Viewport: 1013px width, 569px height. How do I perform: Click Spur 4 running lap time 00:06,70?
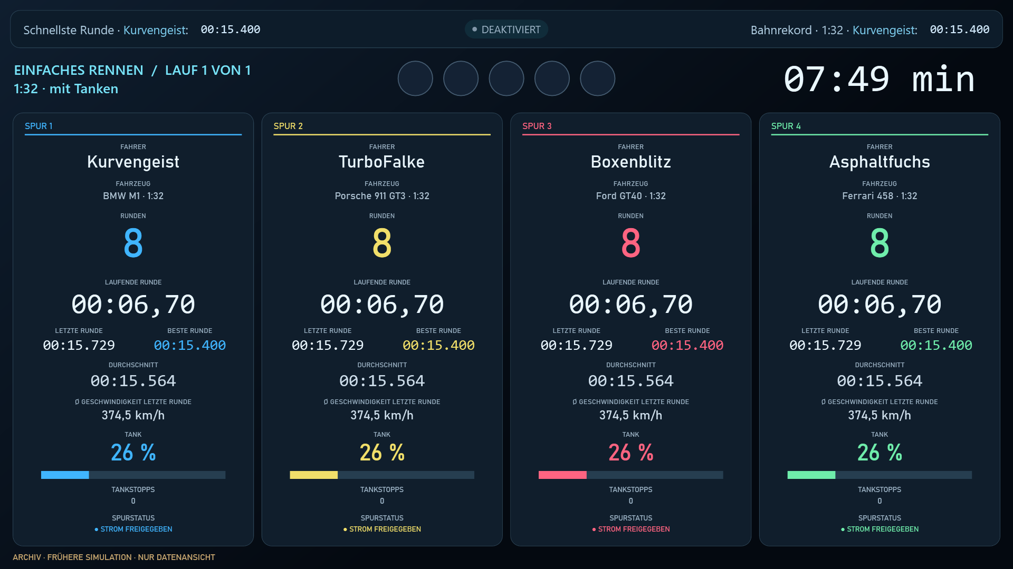coord(880,305)
